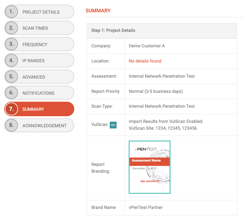This screenshot has height=221, width=244.
Task: Open the Scan Times step
Action: click(35, 28)
